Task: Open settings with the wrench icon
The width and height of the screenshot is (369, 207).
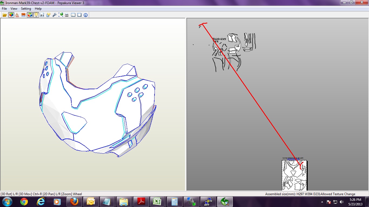Action: click(x=54, y=15)
